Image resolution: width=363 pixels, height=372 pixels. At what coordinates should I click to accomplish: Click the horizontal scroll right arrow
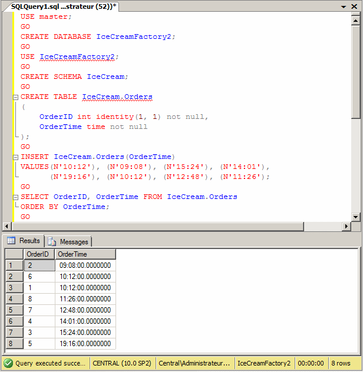tap(346, 227)
